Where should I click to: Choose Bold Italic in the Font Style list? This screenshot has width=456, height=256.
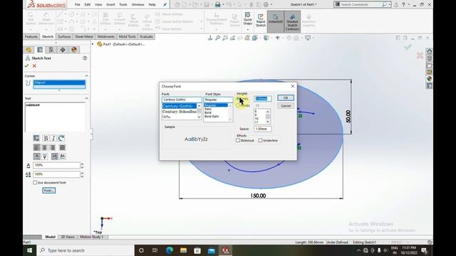point(212,117)
